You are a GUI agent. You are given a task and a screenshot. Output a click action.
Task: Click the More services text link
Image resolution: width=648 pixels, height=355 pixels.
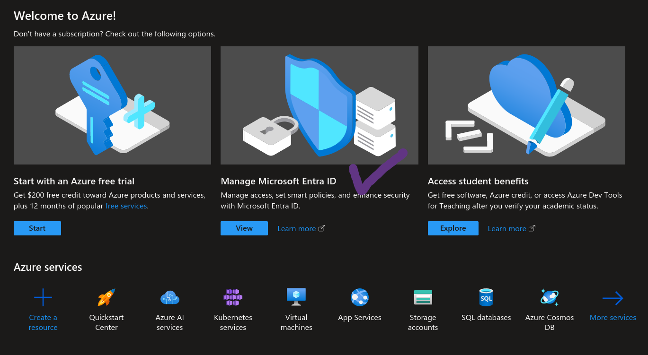612,318
